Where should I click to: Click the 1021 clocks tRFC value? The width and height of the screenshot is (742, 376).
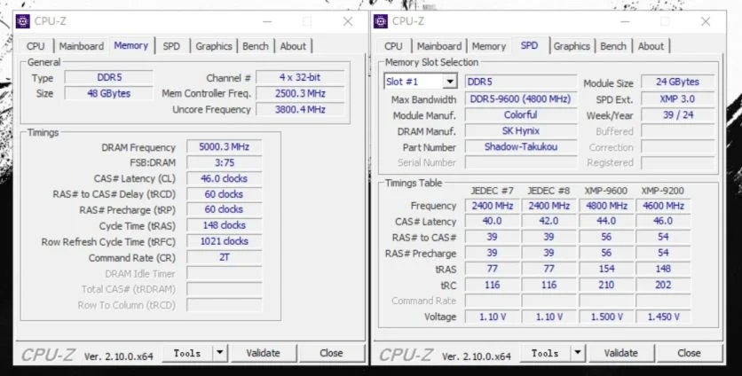[225, 242]
